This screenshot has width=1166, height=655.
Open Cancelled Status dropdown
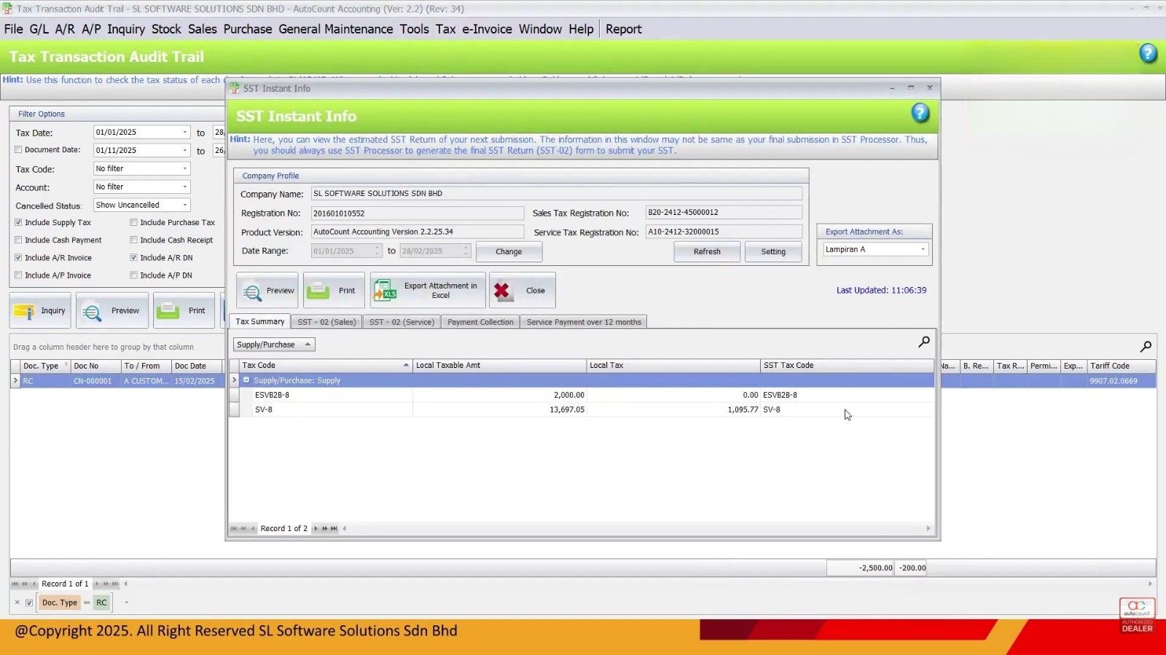coord(184,205)
